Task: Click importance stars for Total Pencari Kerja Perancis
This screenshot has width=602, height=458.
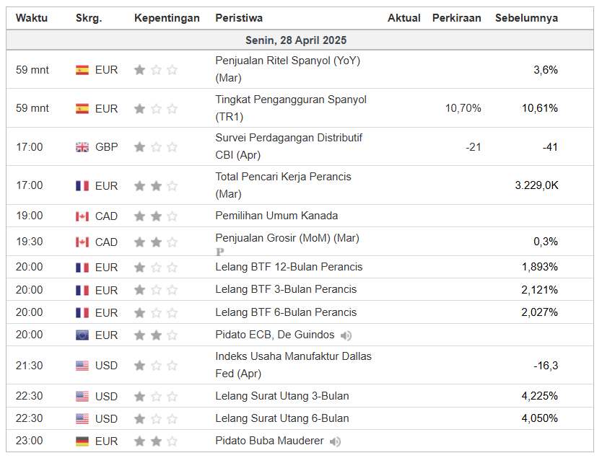Action: (x=156, y=185)
